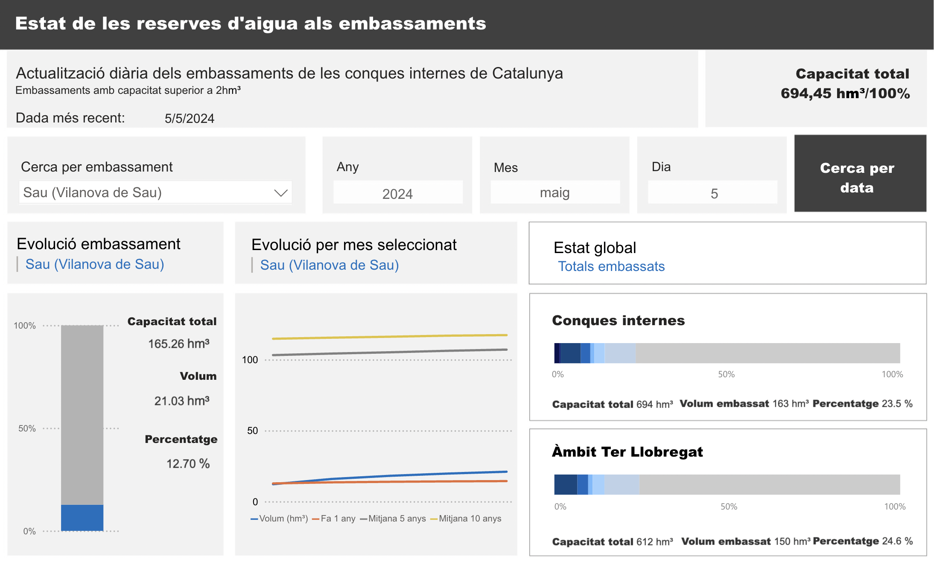Click the blue filled portion of reservoir bar

(82, 518)
